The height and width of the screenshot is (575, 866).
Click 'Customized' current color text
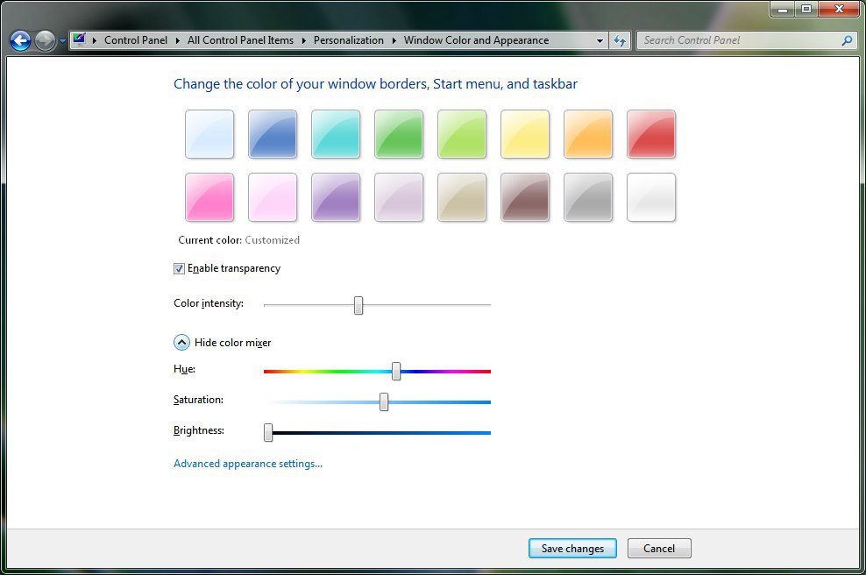click(273, 240)
